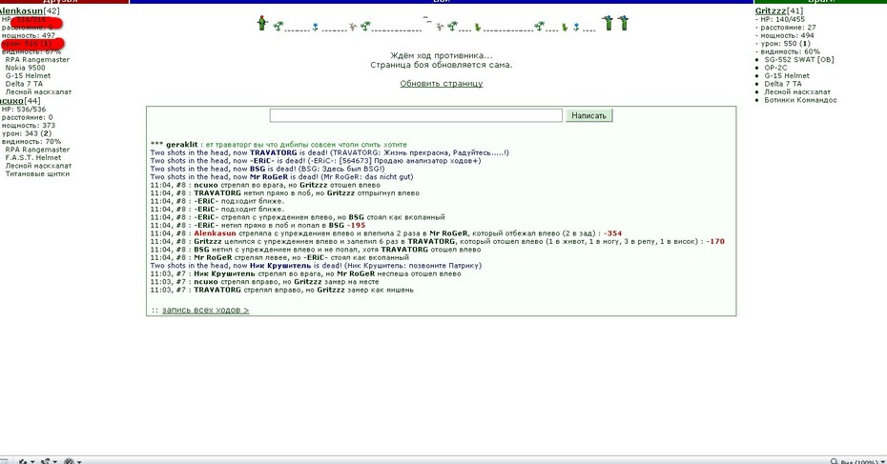Select OP-2C item of Gritzzz
The height and width of the screenshot is (464, 887).
point(775,68)
